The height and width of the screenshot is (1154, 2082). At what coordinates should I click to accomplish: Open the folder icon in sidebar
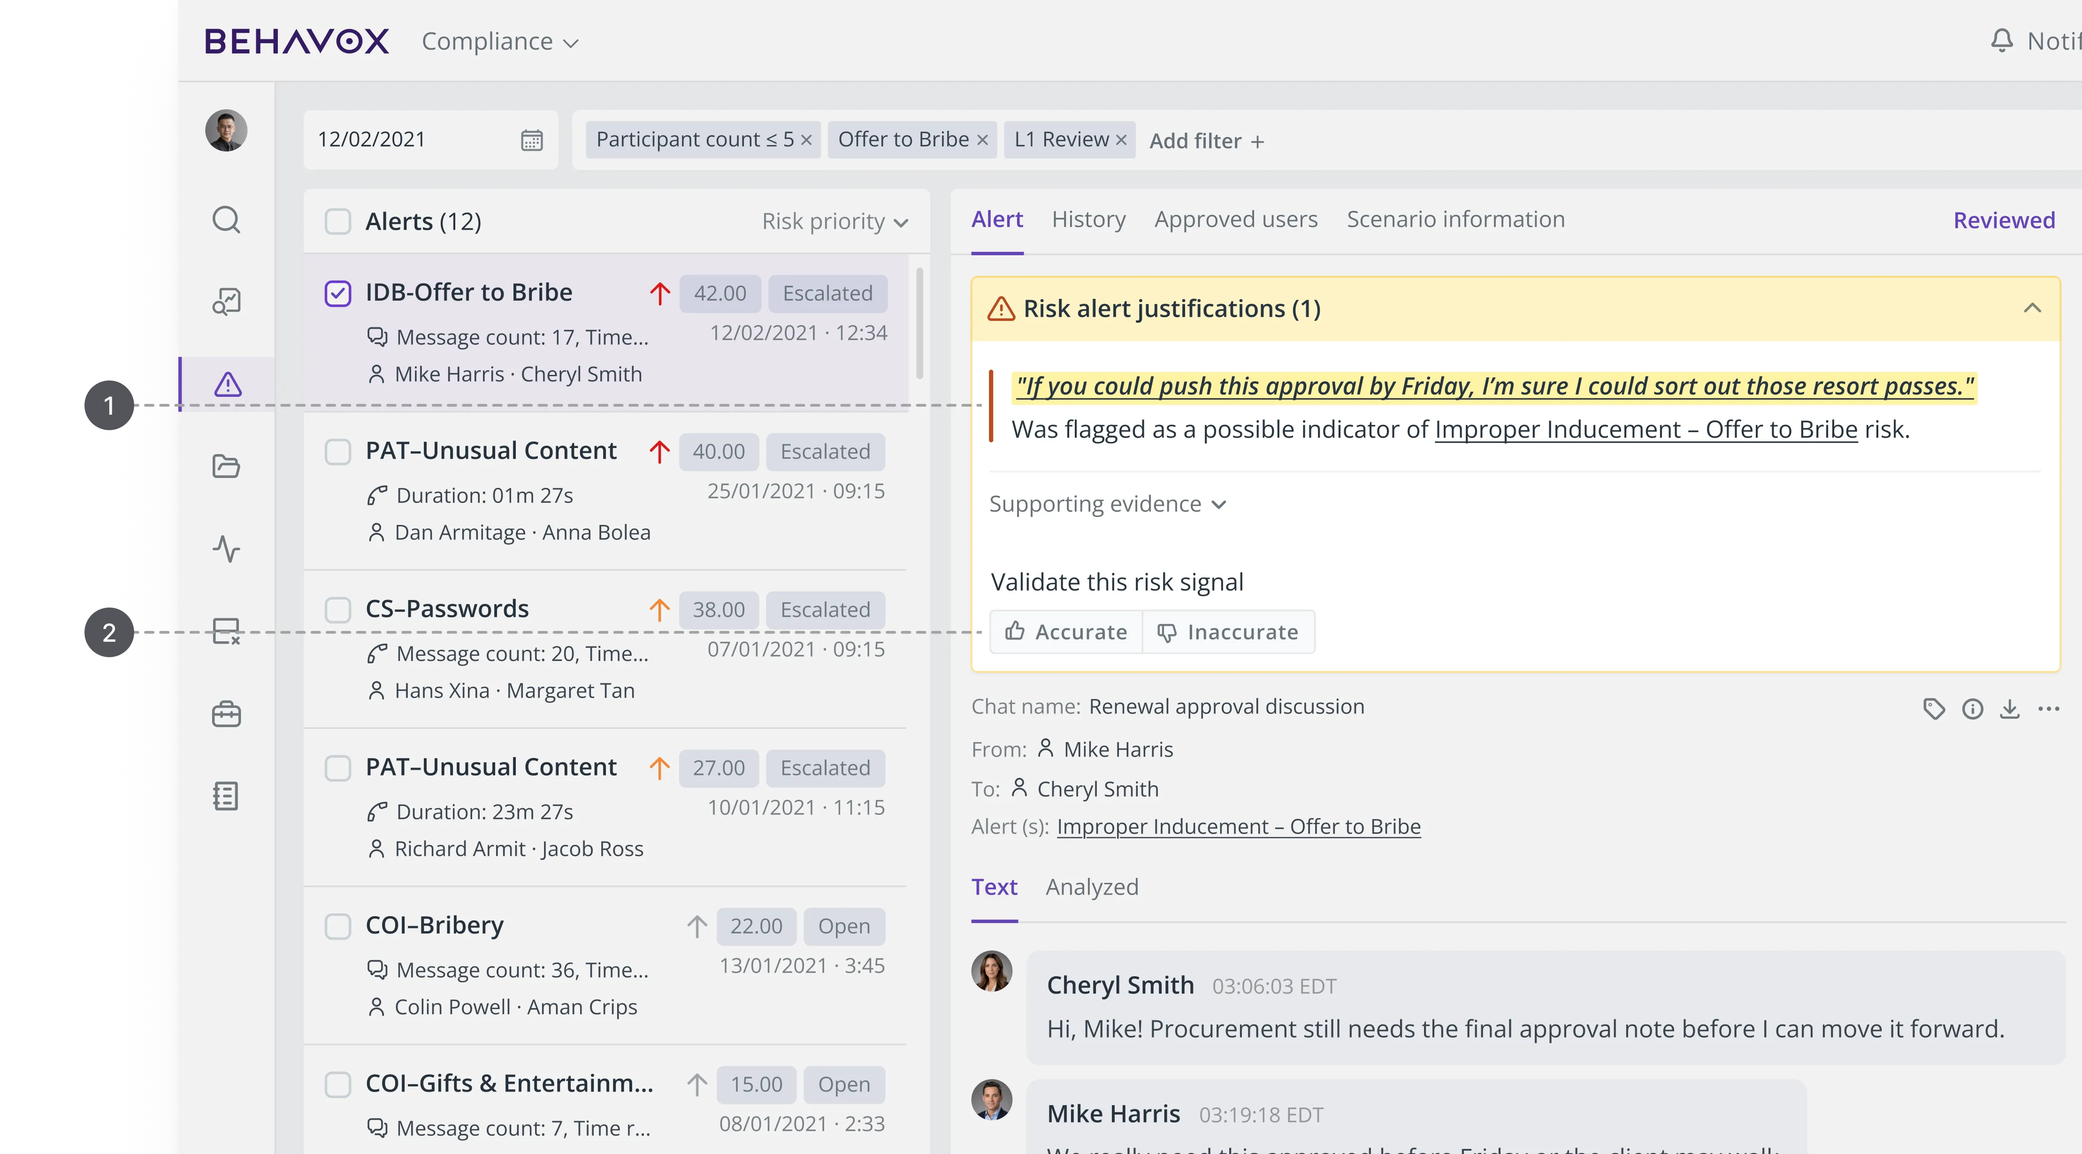pos(226,467)
